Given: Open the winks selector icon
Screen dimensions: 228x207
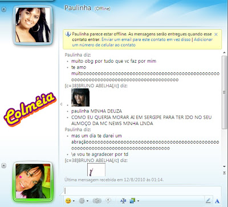Looking at the screenshot, I should pyautogui.click(x=82, y=201).
